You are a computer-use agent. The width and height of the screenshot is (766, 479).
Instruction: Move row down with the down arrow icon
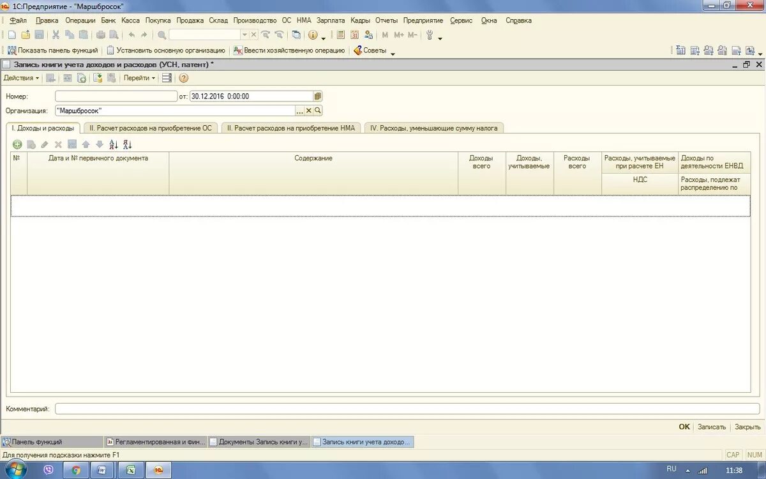[x=99, y=145]
